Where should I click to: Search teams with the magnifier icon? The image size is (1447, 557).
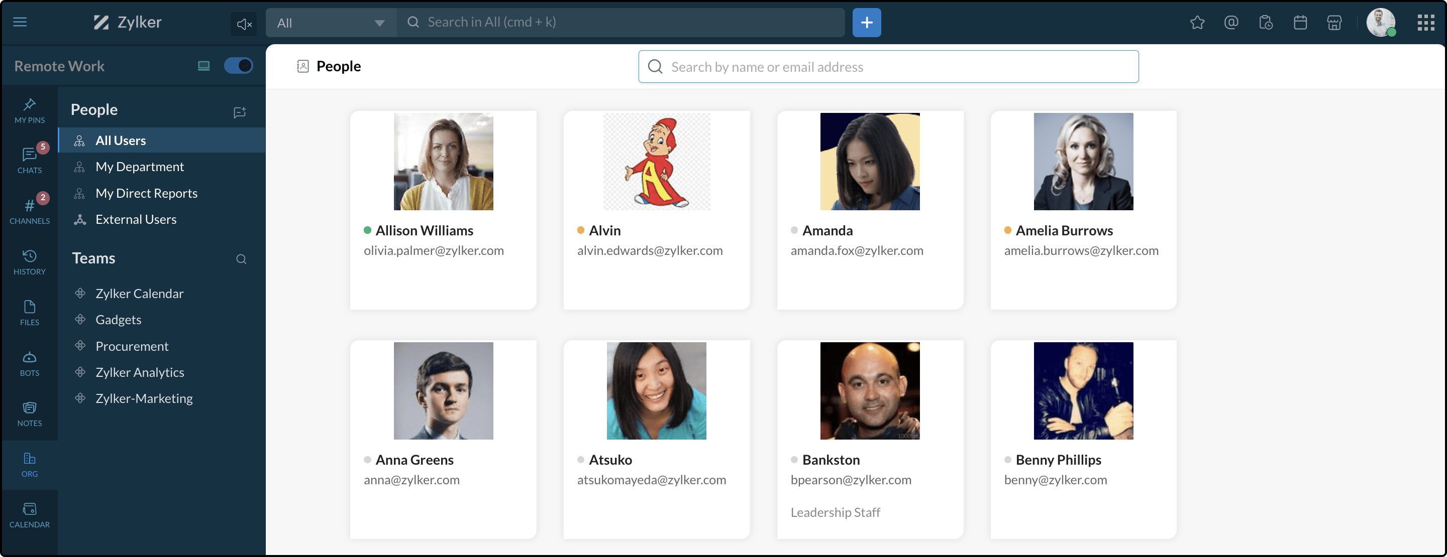coord(241,259)
